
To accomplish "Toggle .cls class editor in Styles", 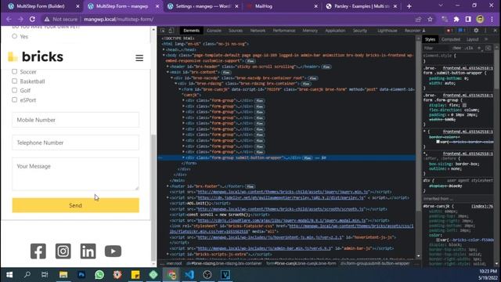I will (x=469, y=48).
